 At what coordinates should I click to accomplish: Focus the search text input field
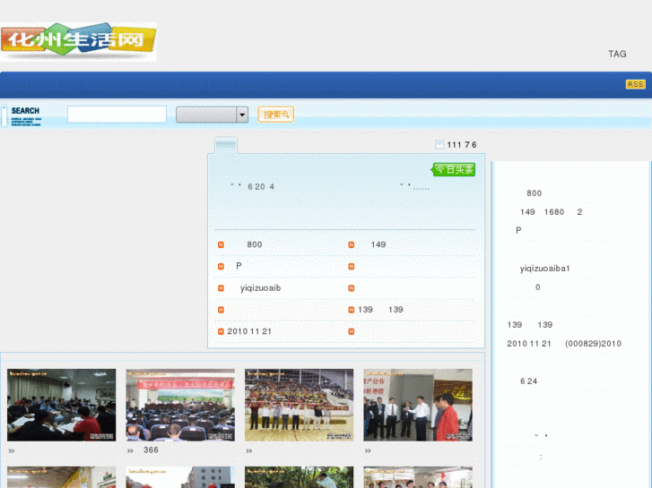[117, 115]
